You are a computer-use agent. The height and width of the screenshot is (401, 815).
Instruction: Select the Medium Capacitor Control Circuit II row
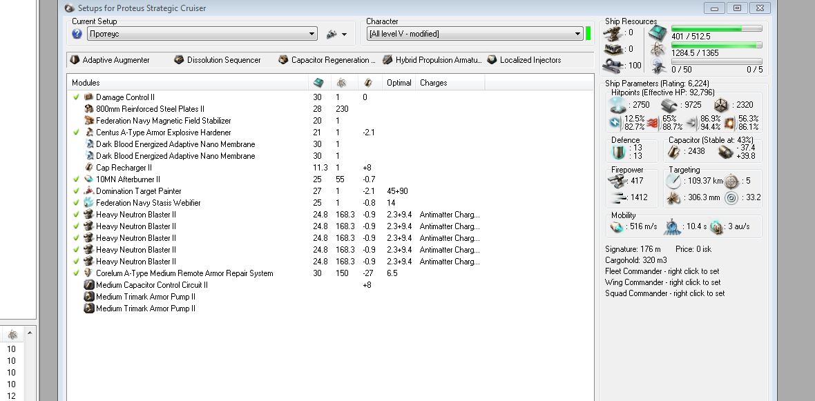click(x=330, y=284)
